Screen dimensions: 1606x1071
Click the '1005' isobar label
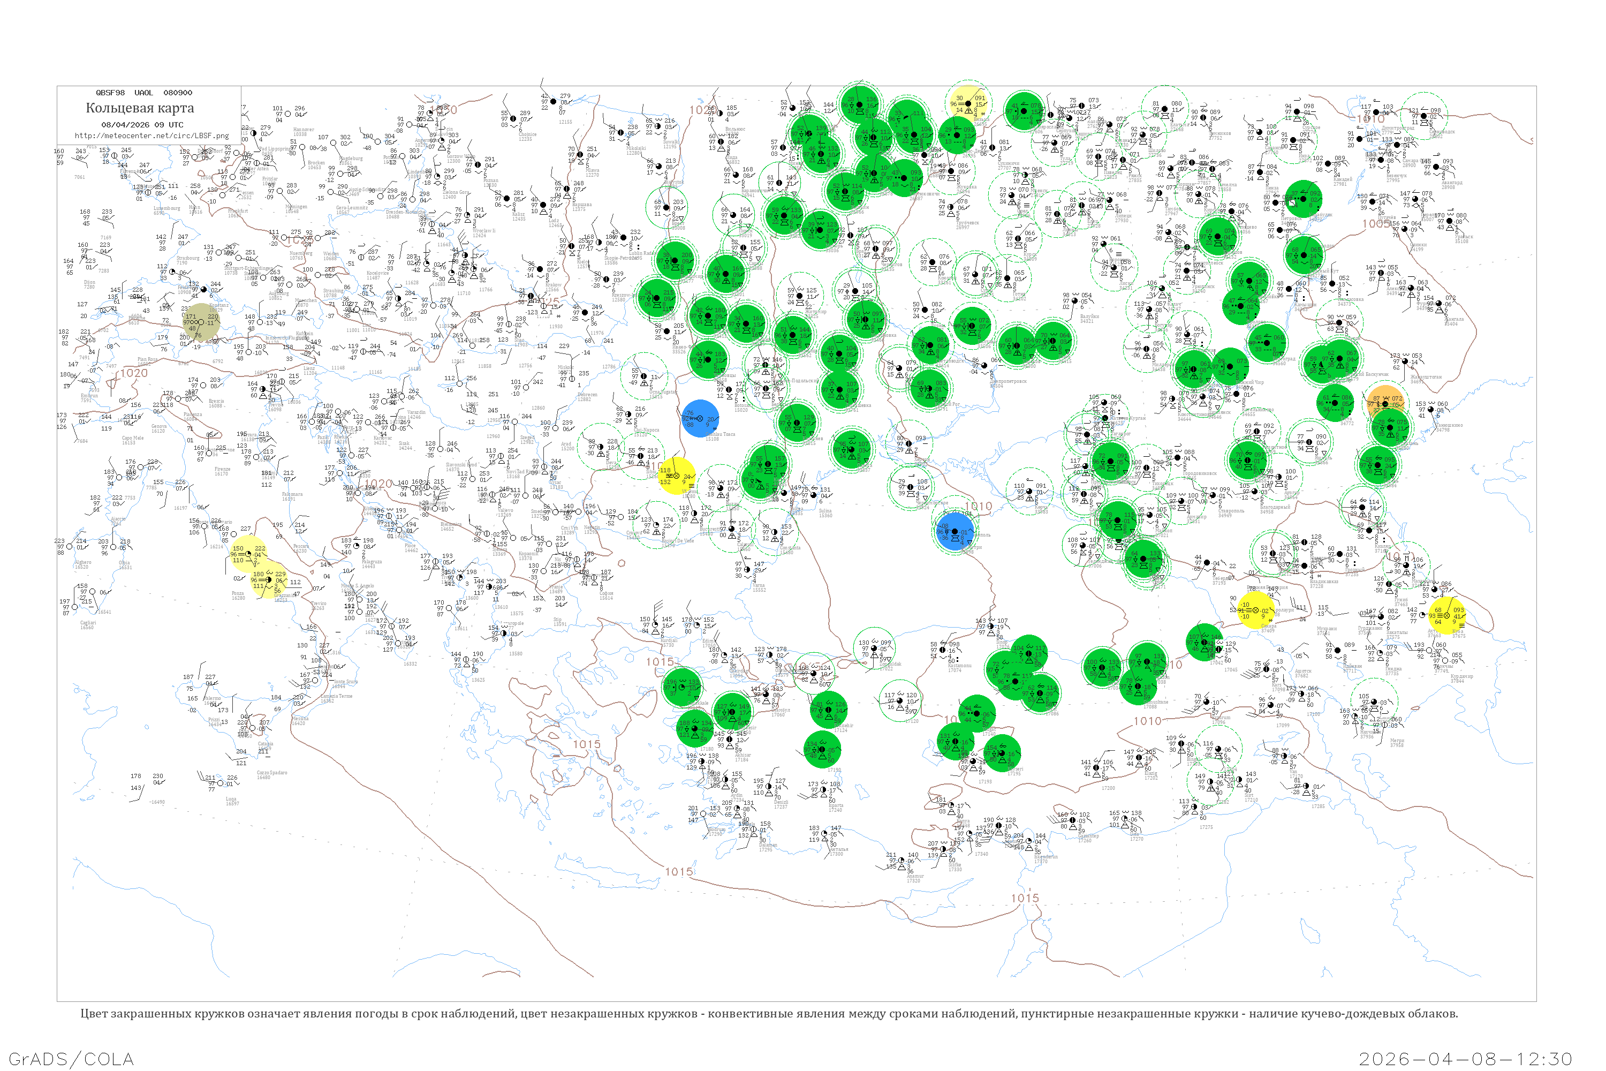[1375, 223]
